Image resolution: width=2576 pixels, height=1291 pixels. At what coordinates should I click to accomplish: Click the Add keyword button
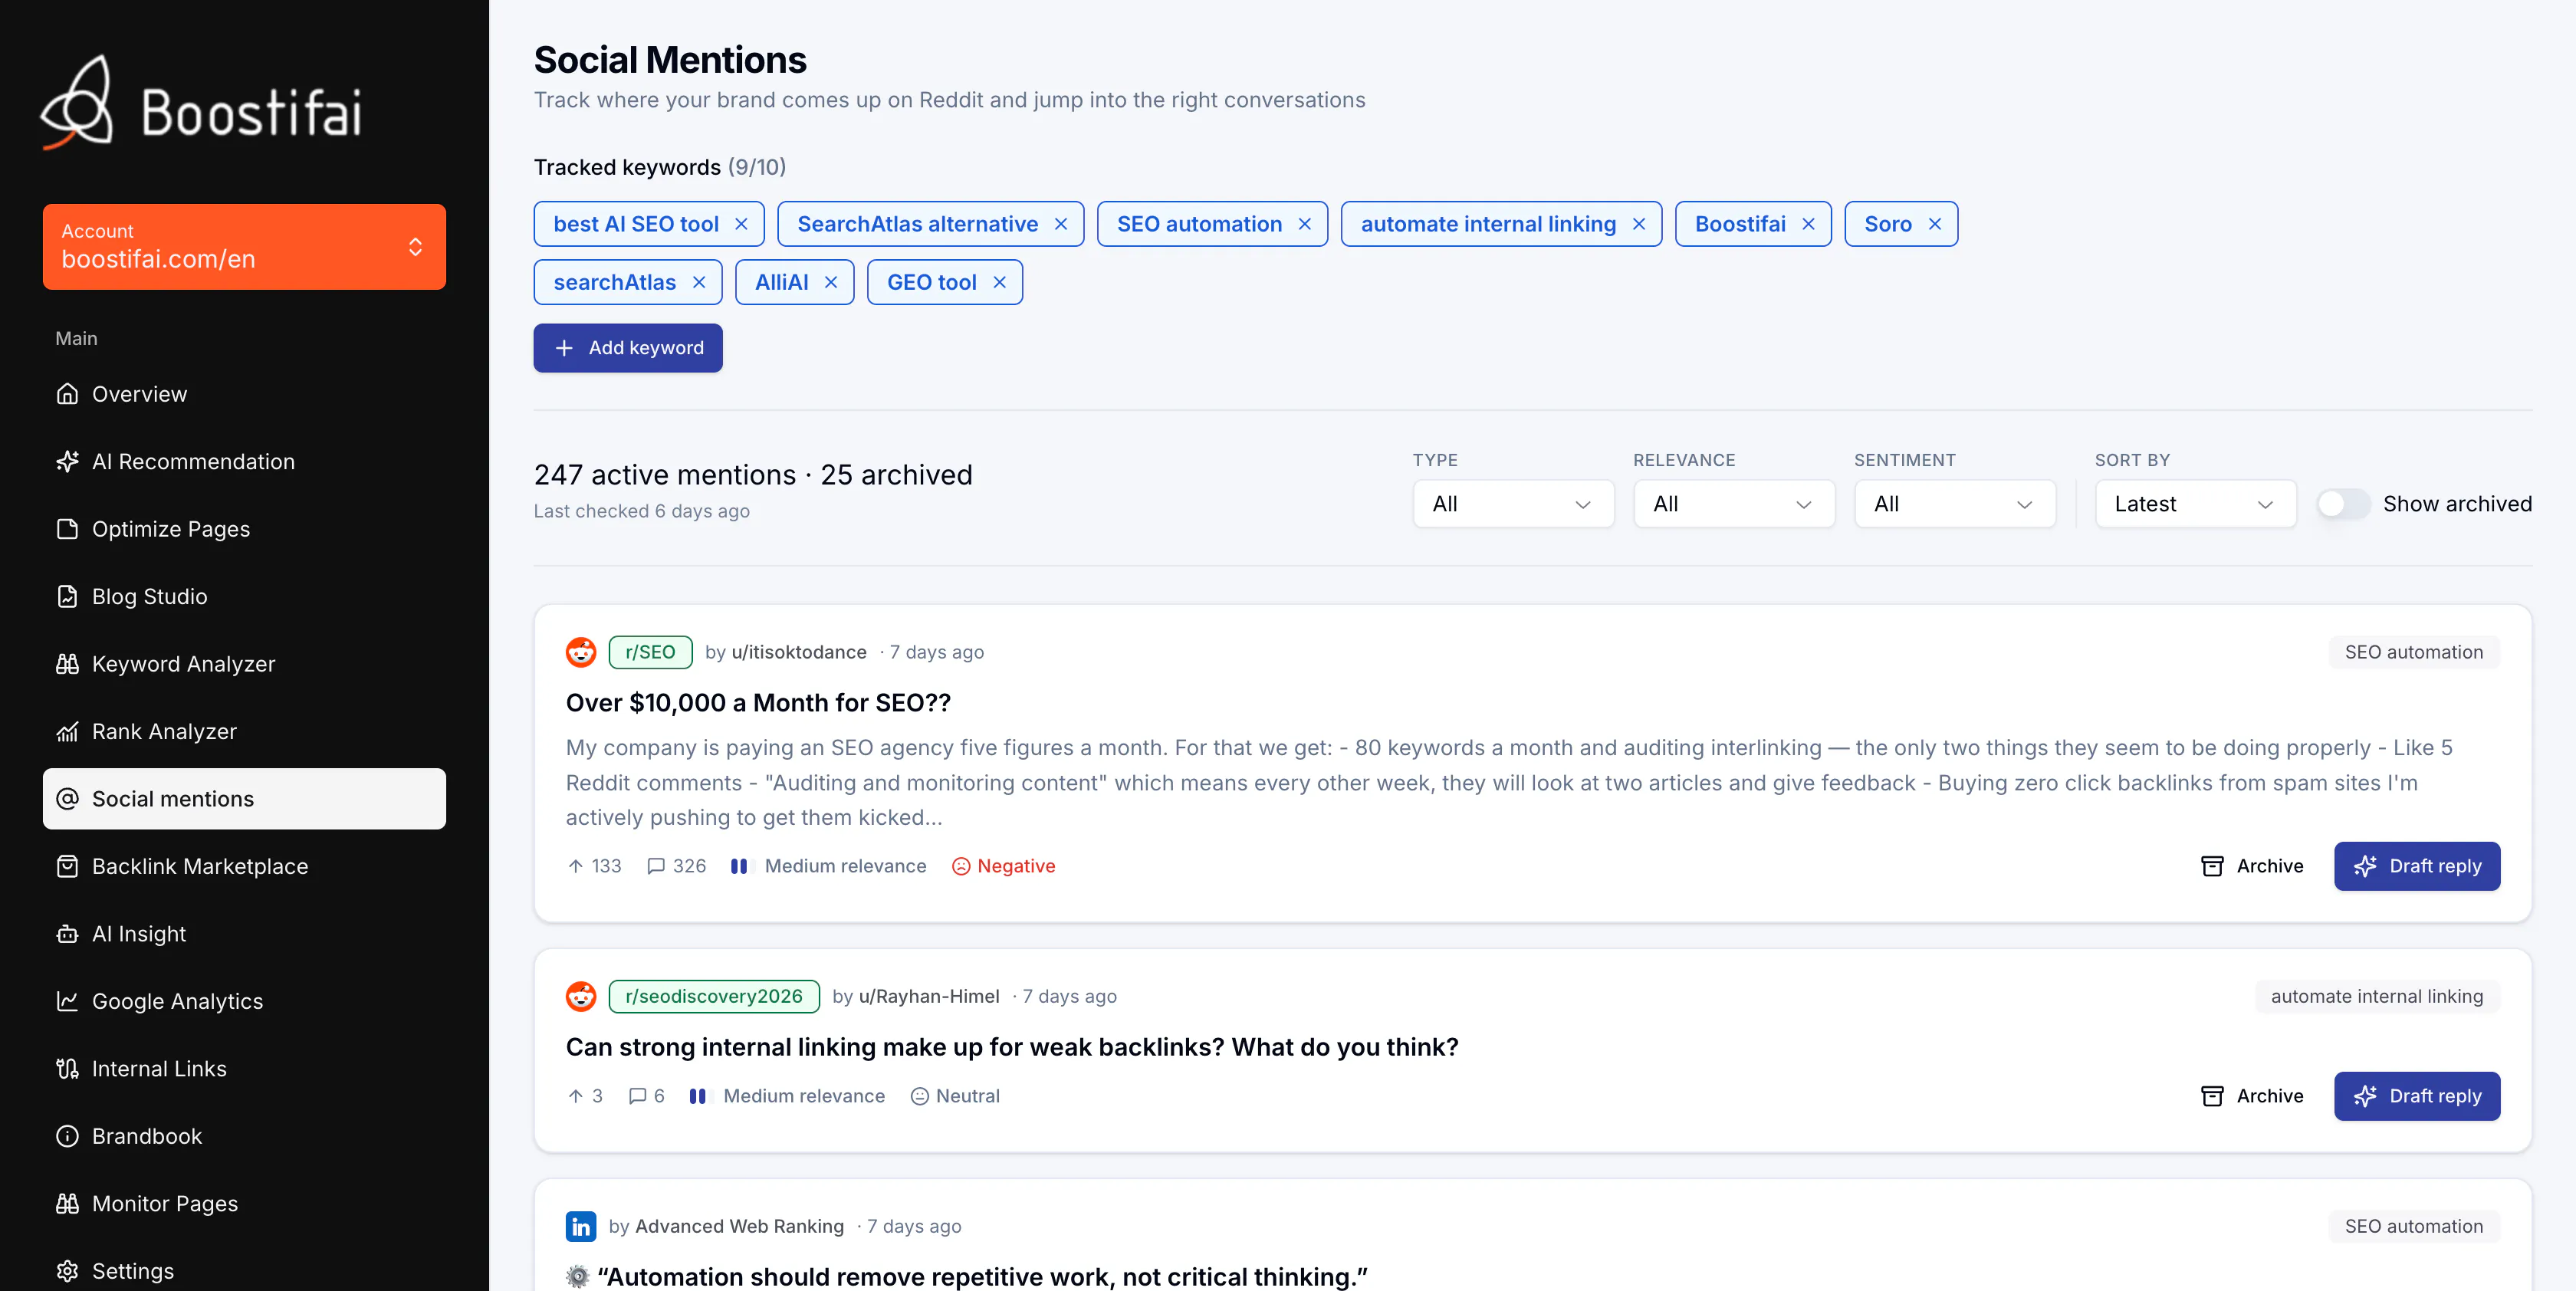[x=628, y=348]
